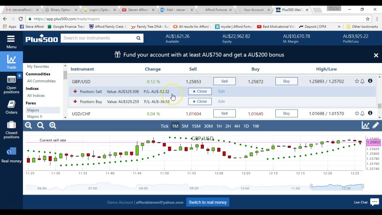Viewport: 382px width, 215px height.
Task: Click the search magnifier icon
Action: (138, 38)
